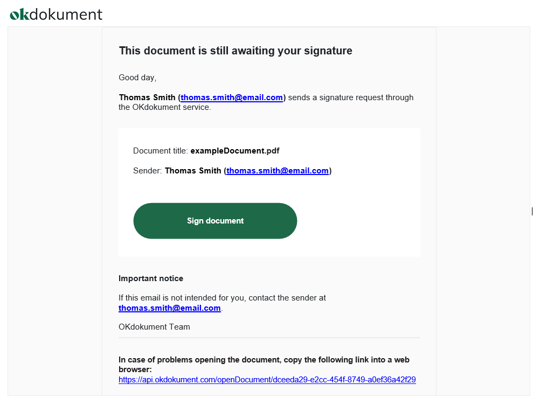
Task: Open the api.okdokument.com openDocument link
Action: point(267,380)
